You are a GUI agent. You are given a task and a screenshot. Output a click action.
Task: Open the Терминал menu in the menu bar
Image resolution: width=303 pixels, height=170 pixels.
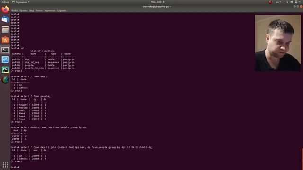(x=50, y=10)
